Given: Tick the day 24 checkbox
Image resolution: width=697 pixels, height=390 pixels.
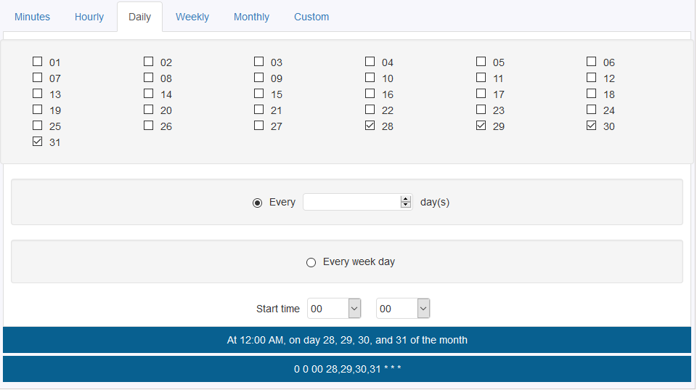Looking at the screenshot, I should coord(591,110).
